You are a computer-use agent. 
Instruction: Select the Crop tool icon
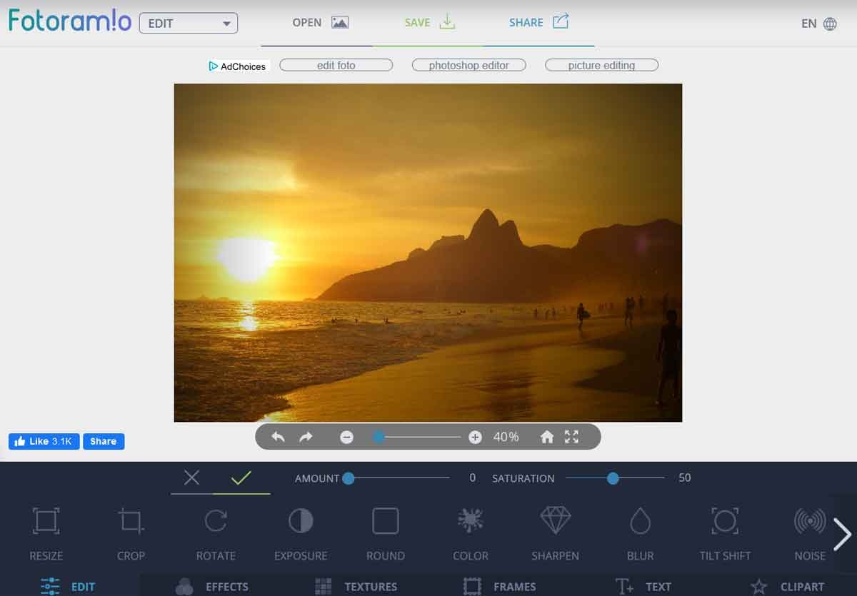click(131, 521)
